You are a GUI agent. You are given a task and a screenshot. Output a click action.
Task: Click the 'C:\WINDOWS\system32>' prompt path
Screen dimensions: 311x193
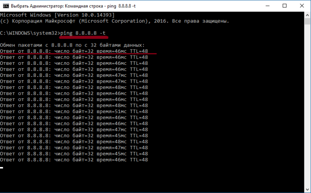(30, 33)
